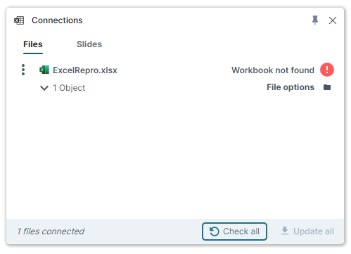Click the Connections panel title

(x=57, y=20)
